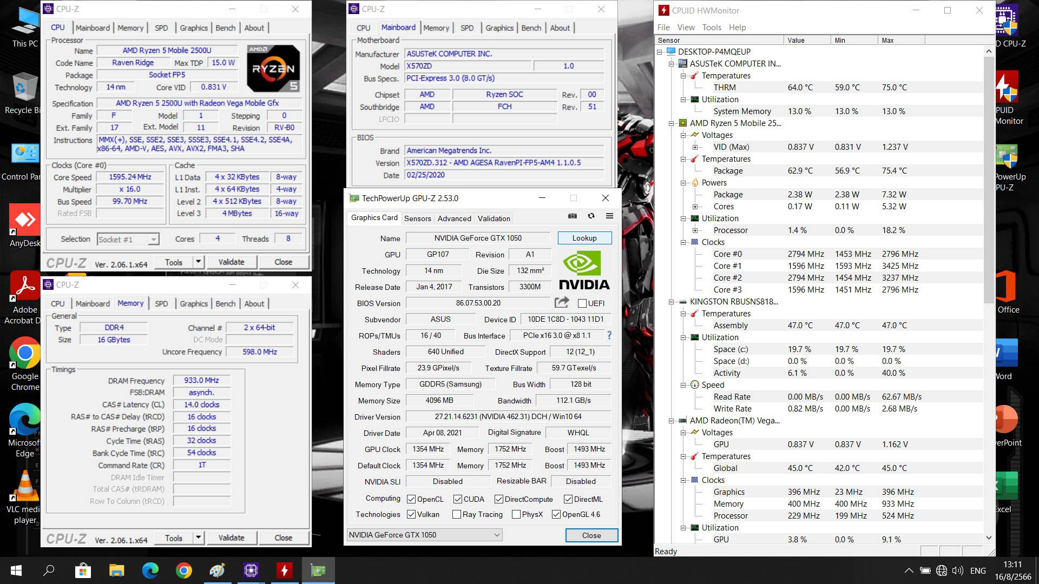Click the HWMonitor scroll down arrow
1039x584 pixels.
(989, 537)
